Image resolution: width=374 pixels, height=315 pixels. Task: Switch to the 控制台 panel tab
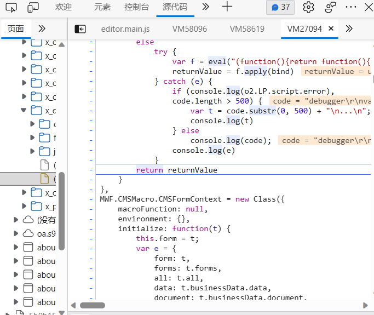[x=136, y=7]
